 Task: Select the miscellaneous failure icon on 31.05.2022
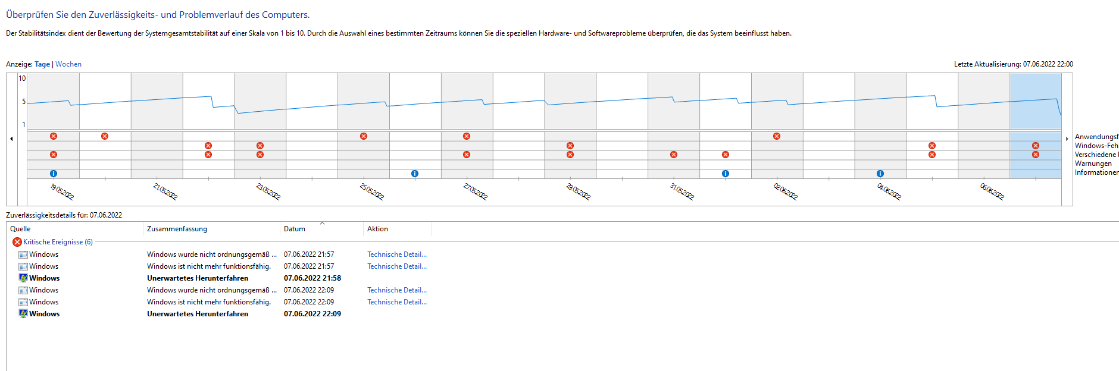point(674,155)
